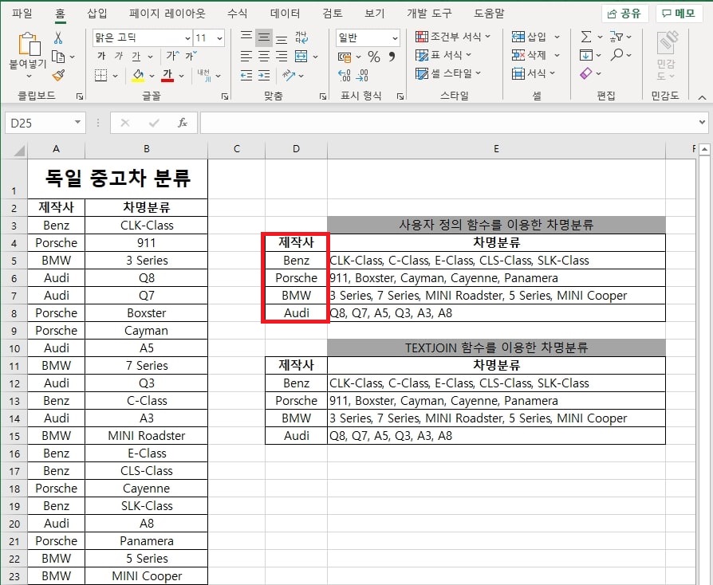
Task: Toggle bold formatting button
Action: pos(101,56)
